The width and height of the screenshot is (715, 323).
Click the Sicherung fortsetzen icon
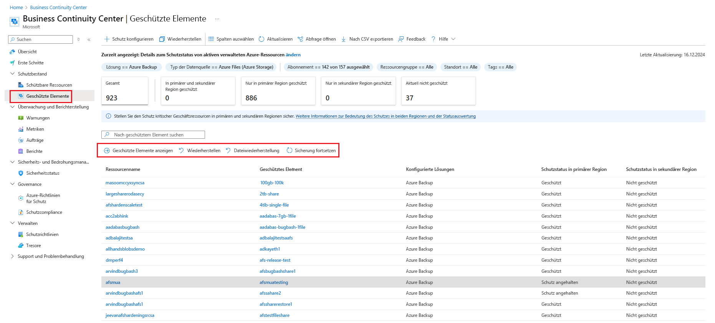[x=290, y=151]
